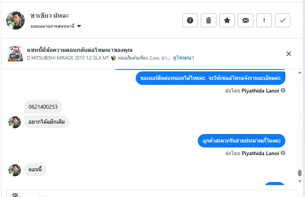The width and height of the screenshot is (305, 197).
Task: Click the Mitsubishi Mirage ad thumbnail
Action: pos(15,54)
